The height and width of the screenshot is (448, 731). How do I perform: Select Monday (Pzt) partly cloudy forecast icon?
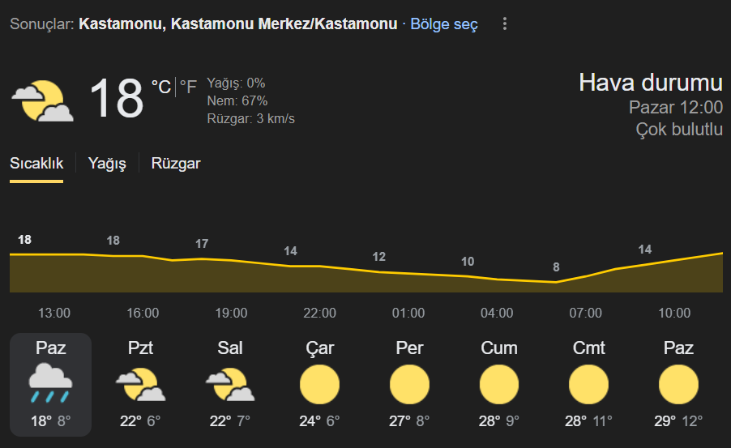point(140,385)
